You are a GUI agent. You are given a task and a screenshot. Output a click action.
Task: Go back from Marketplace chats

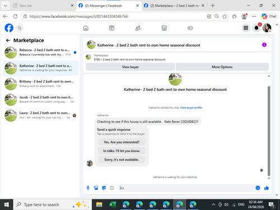[x=8, y=40]
